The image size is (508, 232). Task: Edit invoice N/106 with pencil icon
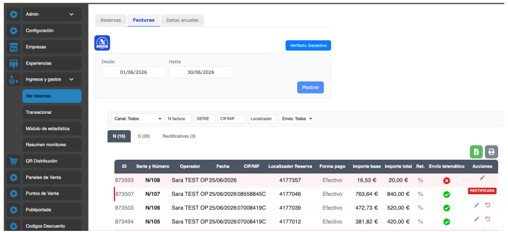pos(477,205)
